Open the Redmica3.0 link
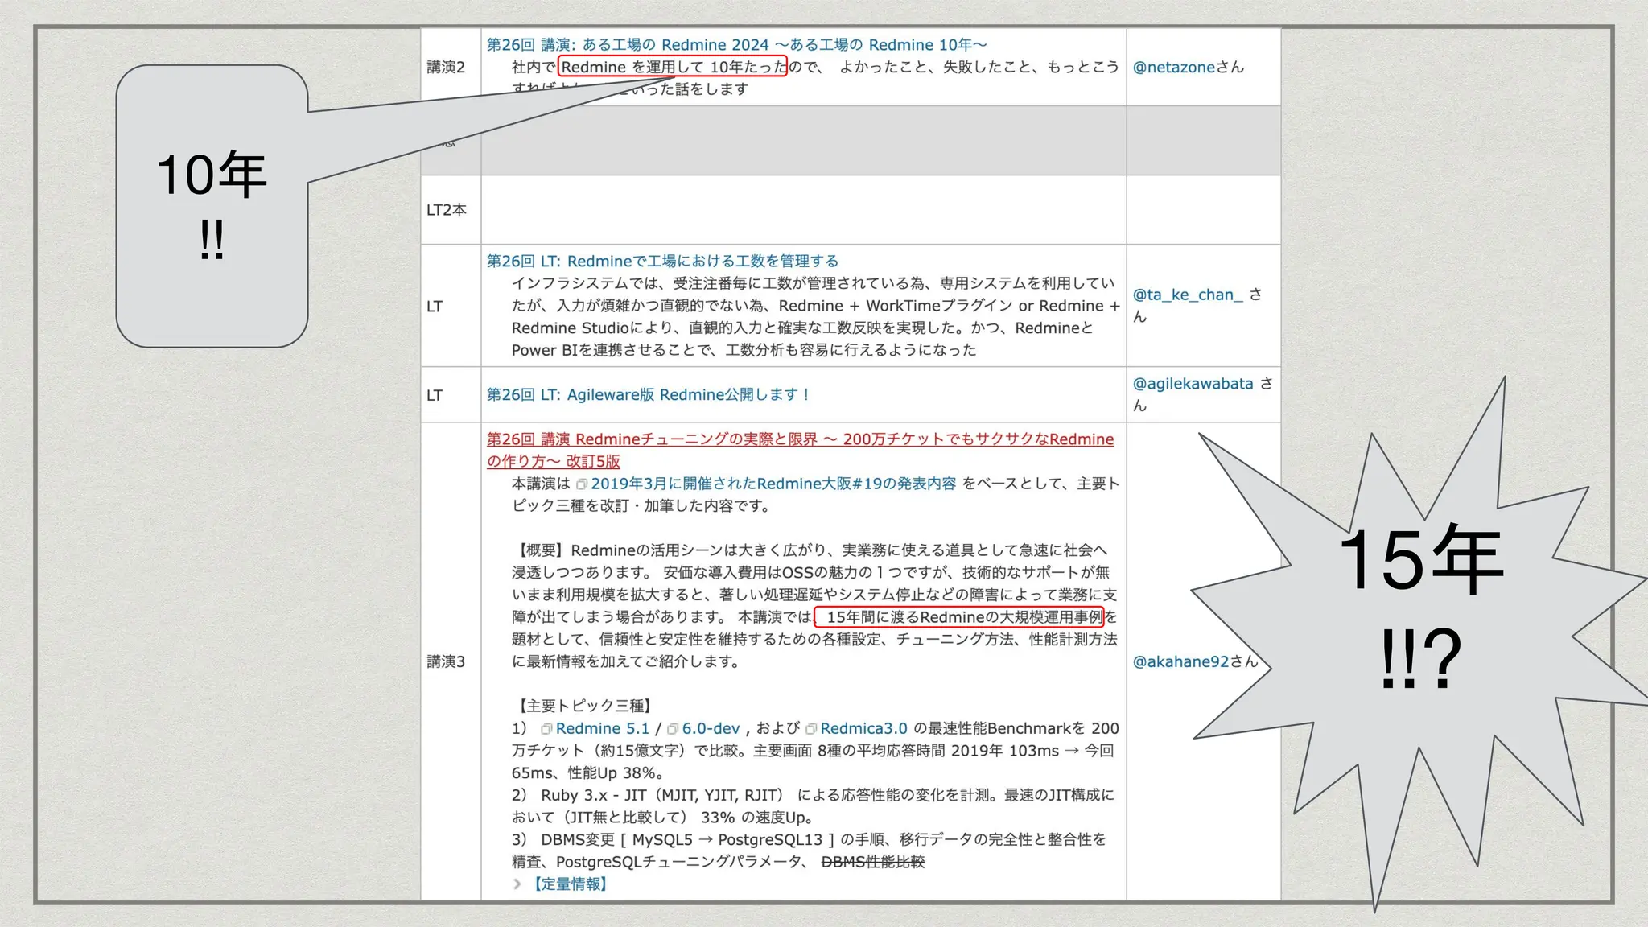 coord(863,728)
